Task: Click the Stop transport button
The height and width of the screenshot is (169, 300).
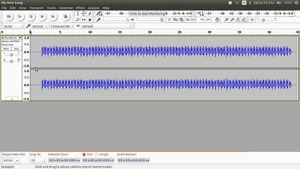Action: pos(31,17)
